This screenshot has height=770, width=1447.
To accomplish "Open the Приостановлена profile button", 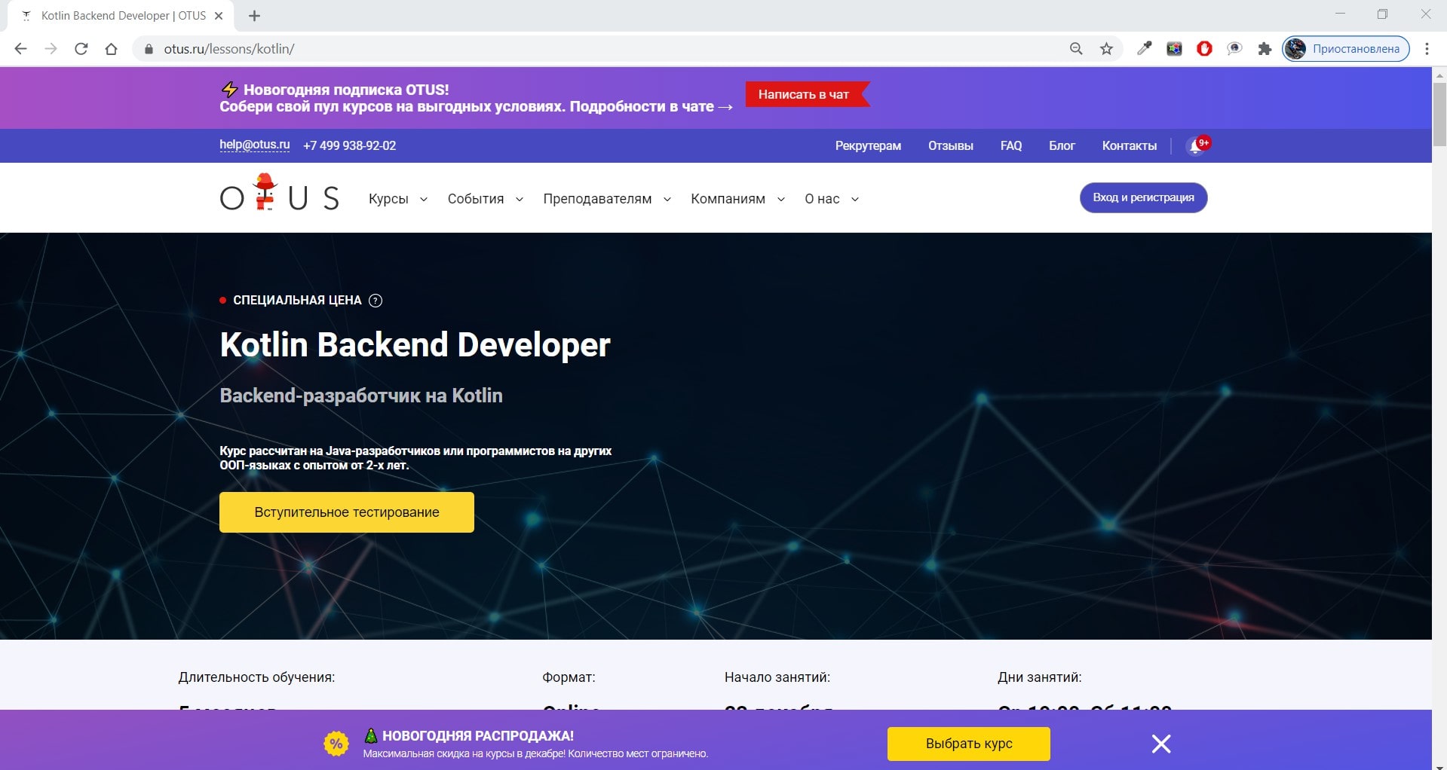I will (x=1346, y=49).
